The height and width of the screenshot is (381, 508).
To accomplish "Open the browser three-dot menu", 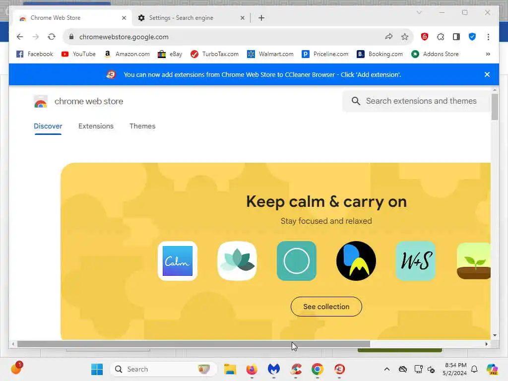I will 488,37.
